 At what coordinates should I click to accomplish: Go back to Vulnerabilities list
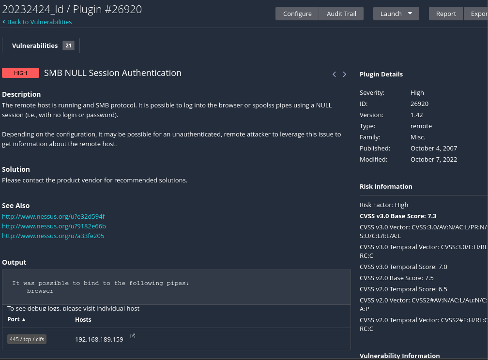point(38,22)
